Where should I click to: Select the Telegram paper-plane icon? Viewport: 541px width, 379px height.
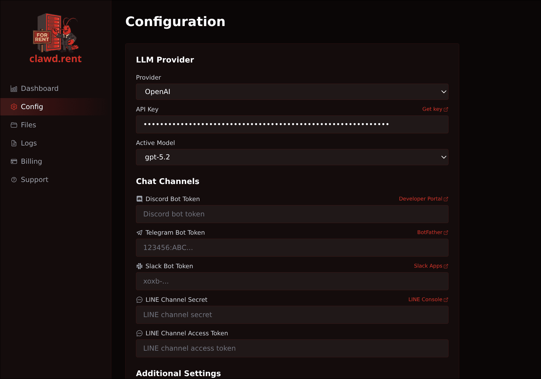coord(139,232)
